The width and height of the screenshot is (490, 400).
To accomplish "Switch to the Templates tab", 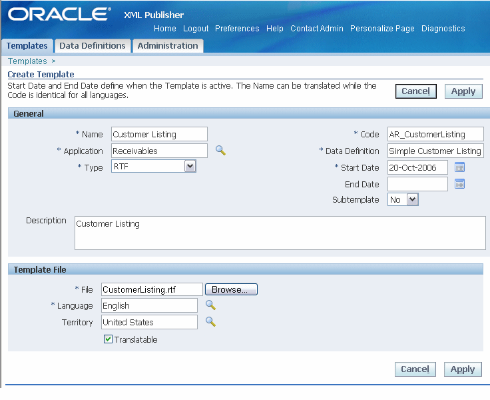I will point(27,46).
